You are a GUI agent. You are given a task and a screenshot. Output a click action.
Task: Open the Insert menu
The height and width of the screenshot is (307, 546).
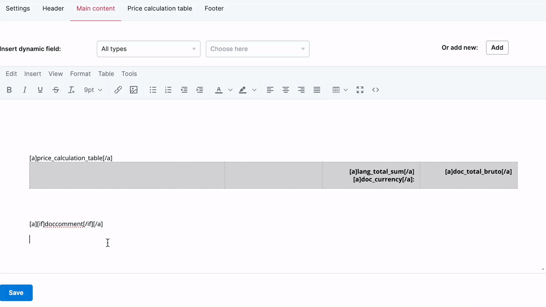(x=33, y=74)
